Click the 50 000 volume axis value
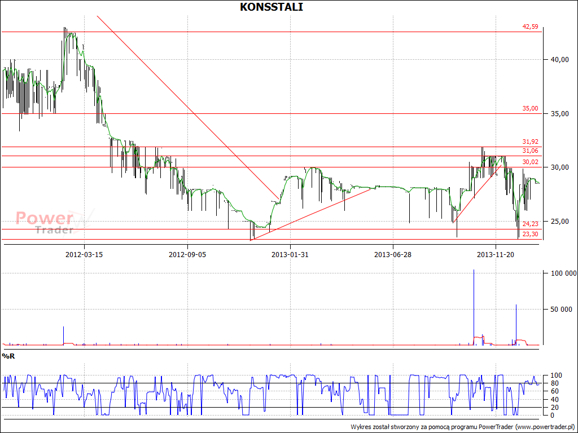 coord(562,310)
